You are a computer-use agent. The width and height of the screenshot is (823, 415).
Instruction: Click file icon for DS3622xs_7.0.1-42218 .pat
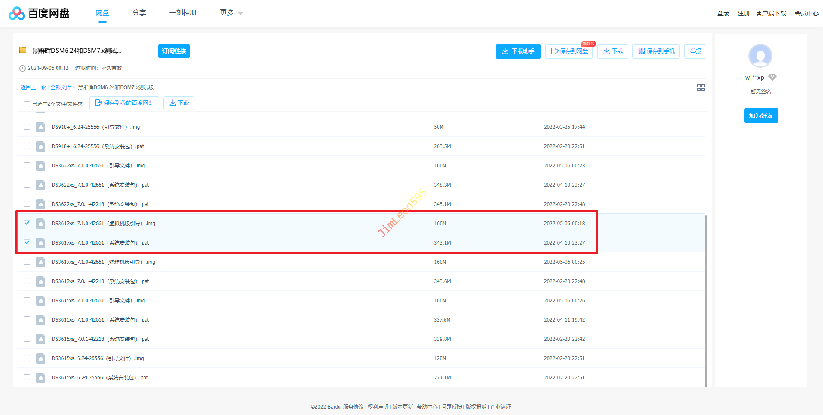41,204
